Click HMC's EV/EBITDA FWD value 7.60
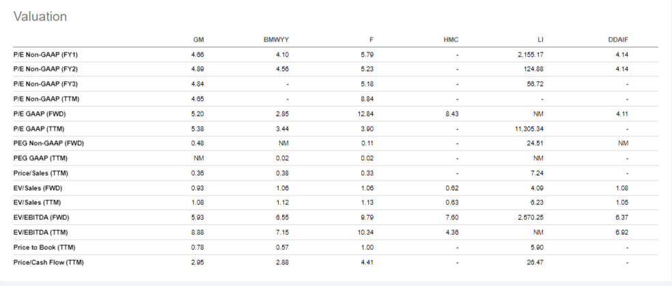The image size is (672, 286). [x=451, y=217]
